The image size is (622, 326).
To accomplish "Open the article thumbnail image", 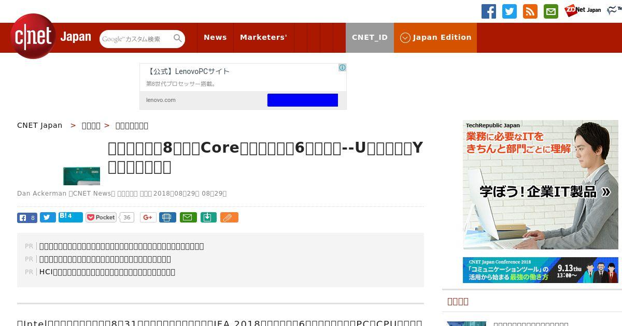I will click(81, 176).
